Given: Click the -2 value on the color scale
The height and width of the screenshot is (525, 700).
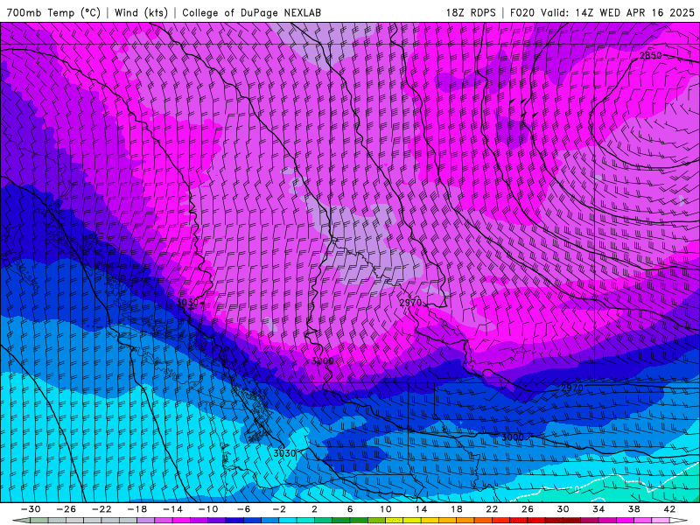Looking at the screenshot, I should click(x=279, y=509).
